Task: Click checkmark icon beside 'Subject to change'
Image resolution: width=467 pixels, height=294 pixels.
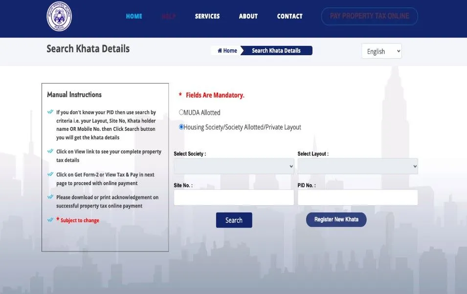Action: [50, 220]
